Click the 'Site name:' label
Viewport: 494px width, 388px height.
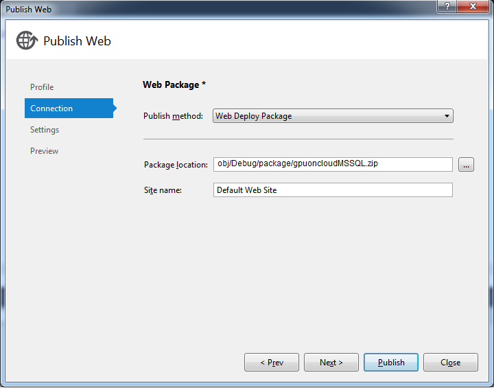pyautogui.click(x=163, y=190)
